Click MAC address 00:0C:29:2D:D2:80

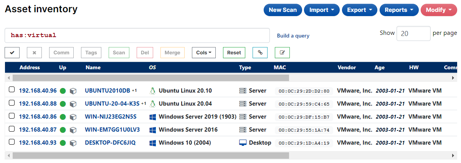[304, 91]
